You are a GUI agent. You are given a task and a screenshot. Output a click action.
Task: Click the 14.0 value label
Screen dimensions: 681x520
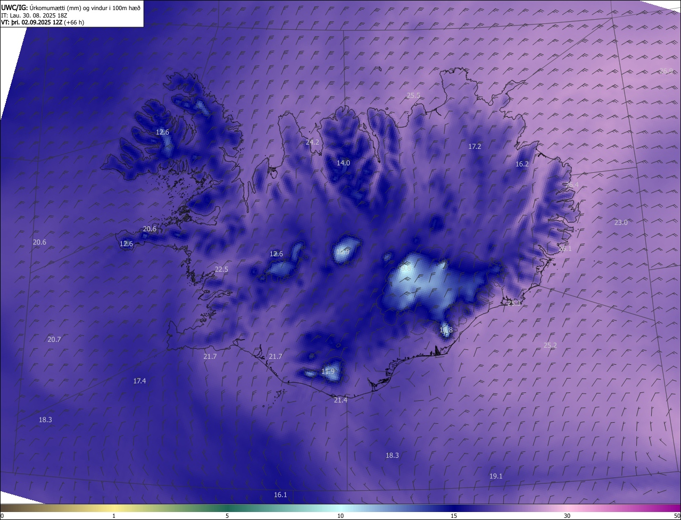[343, 163]
